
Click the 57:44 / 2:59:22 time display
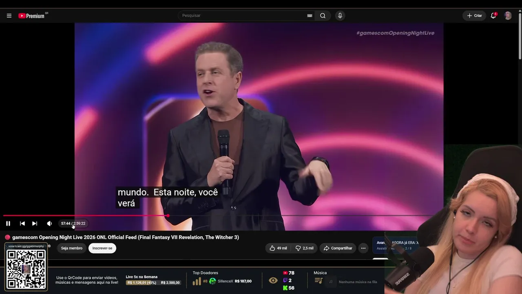(73, 223)
